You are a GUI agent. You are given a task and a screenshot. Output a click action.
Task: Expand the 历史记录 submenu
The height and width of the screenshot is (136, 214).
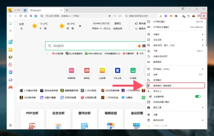pos(176,40)
